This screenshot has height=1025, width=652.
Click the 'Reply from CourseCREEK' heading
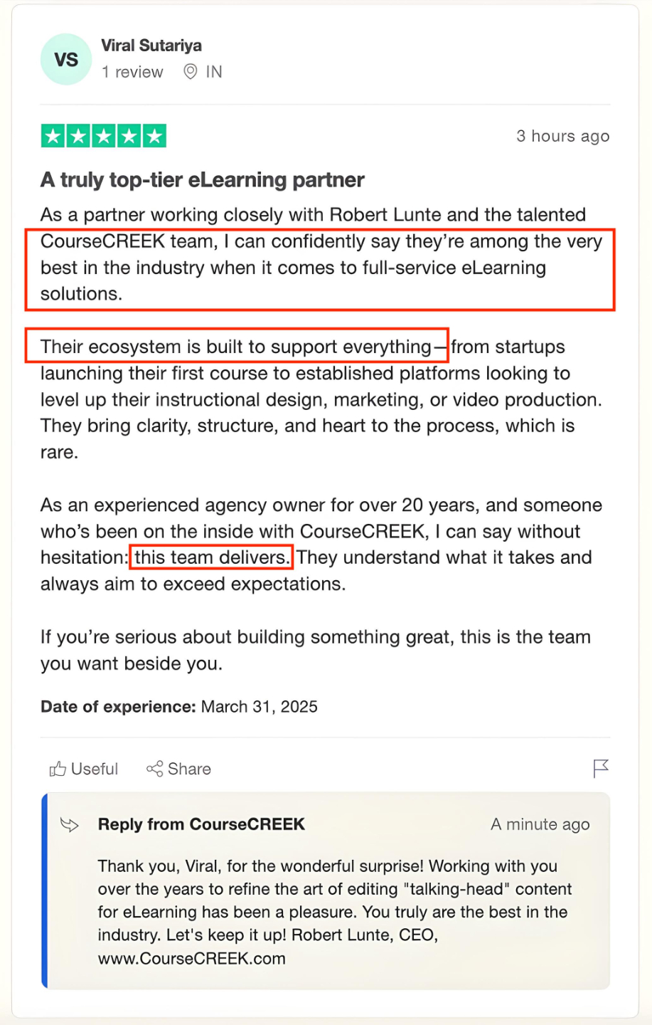click(x=201, y=824)
